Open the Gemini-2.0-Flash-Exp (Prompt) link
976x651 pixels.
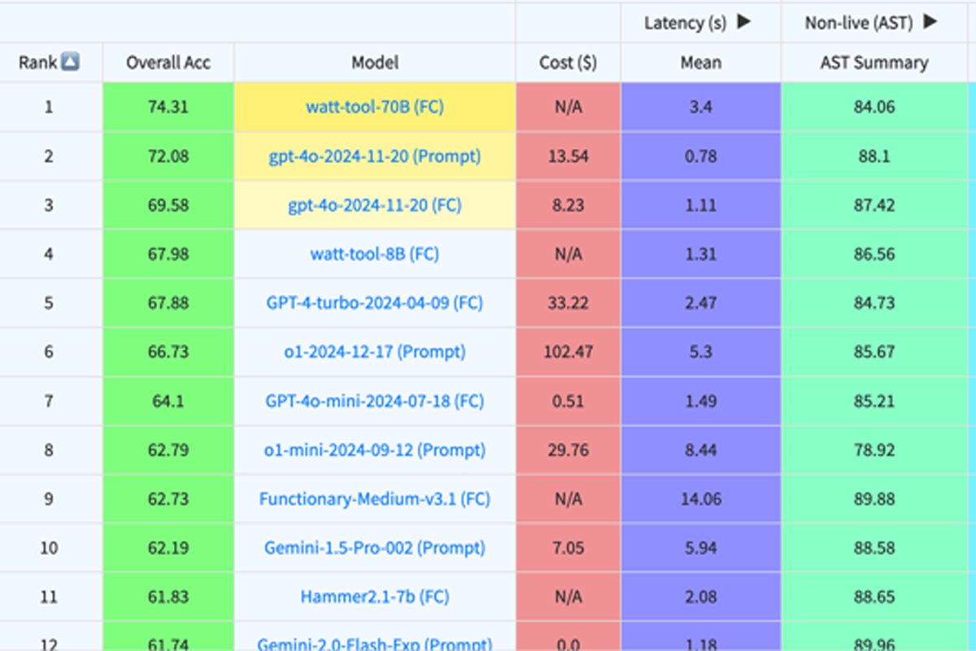(x=375, y=644)
